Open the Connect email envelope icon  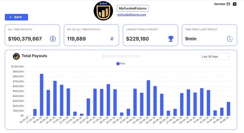pos(228,4)
